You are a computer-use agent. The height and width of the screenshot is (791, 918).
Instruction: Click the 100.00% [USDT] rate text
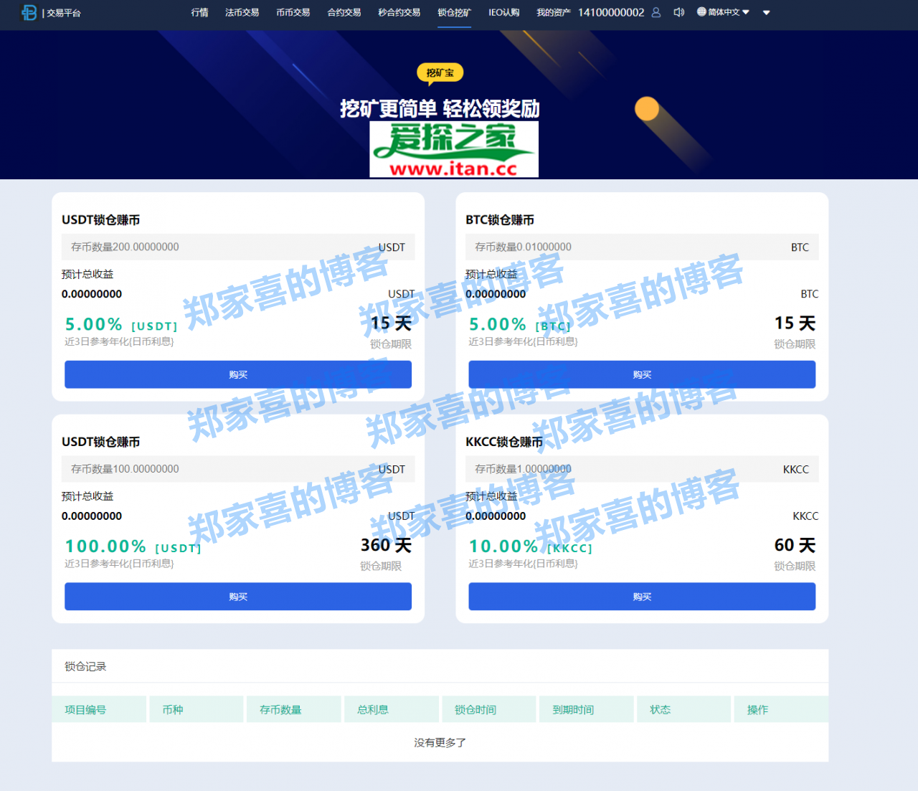point(133,546)
